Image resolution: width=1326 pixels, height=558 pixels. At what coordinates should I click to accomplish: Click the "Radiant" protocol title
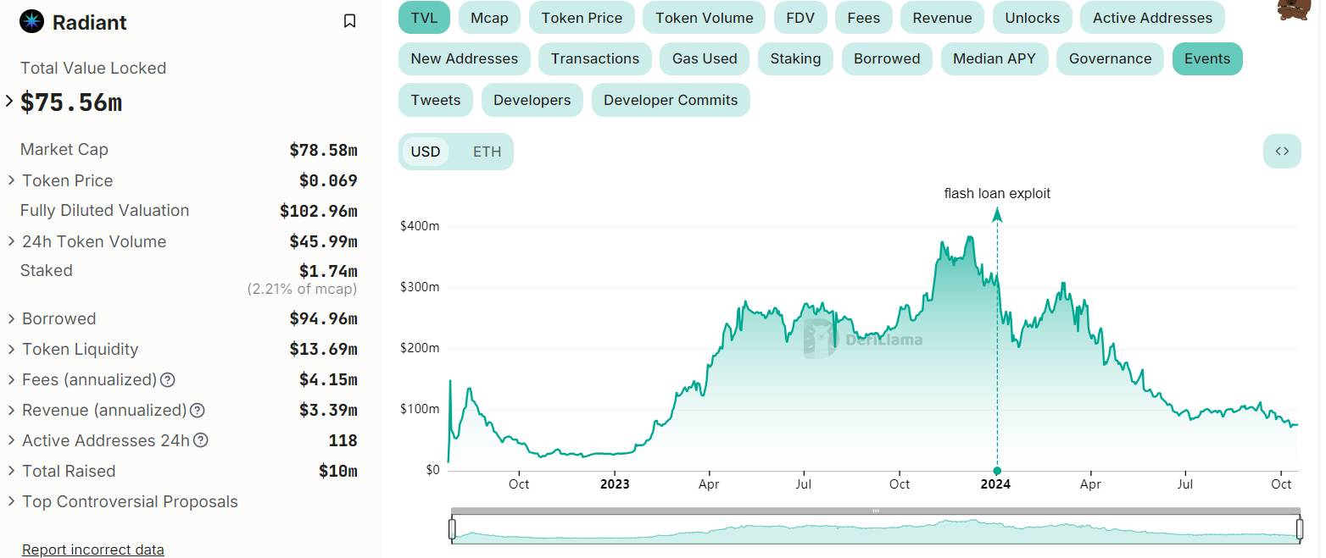pos(89,23)
